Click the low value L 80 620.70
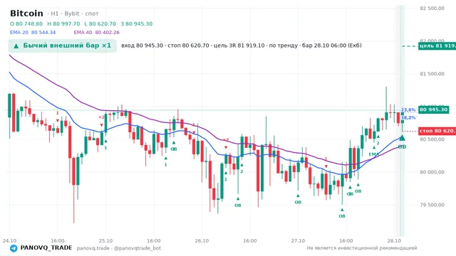 coord(100,23)
